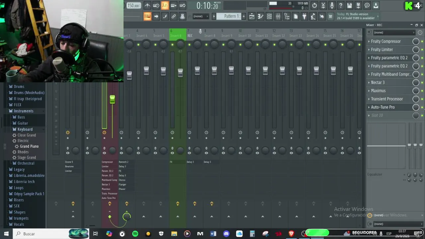Open Discord from the taskbar
This screenshot has height=239, width=425.
[x=226, y=234]
